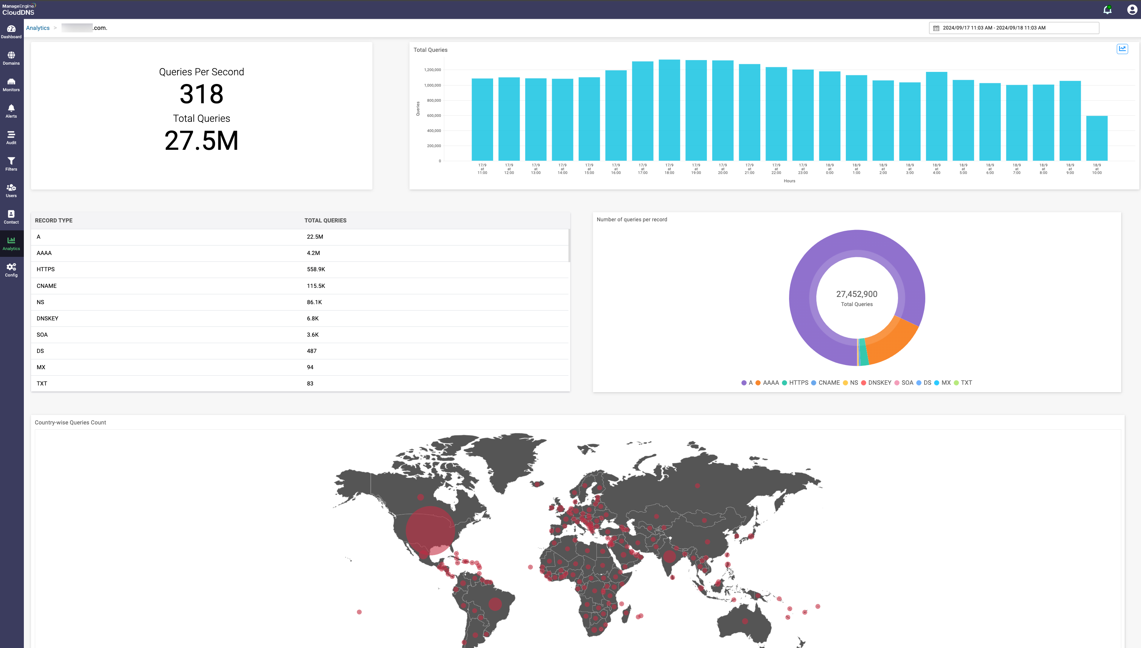
Task: Open the Config gears icon
Action: (11, 270)
